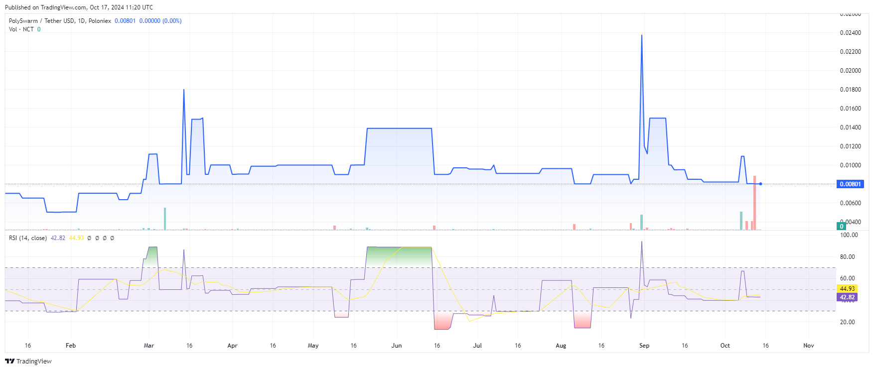Image resolution: width=874 pixels, height=370 pixels.
Task: Click the Feb label on time axis
Action: point(71,346)
